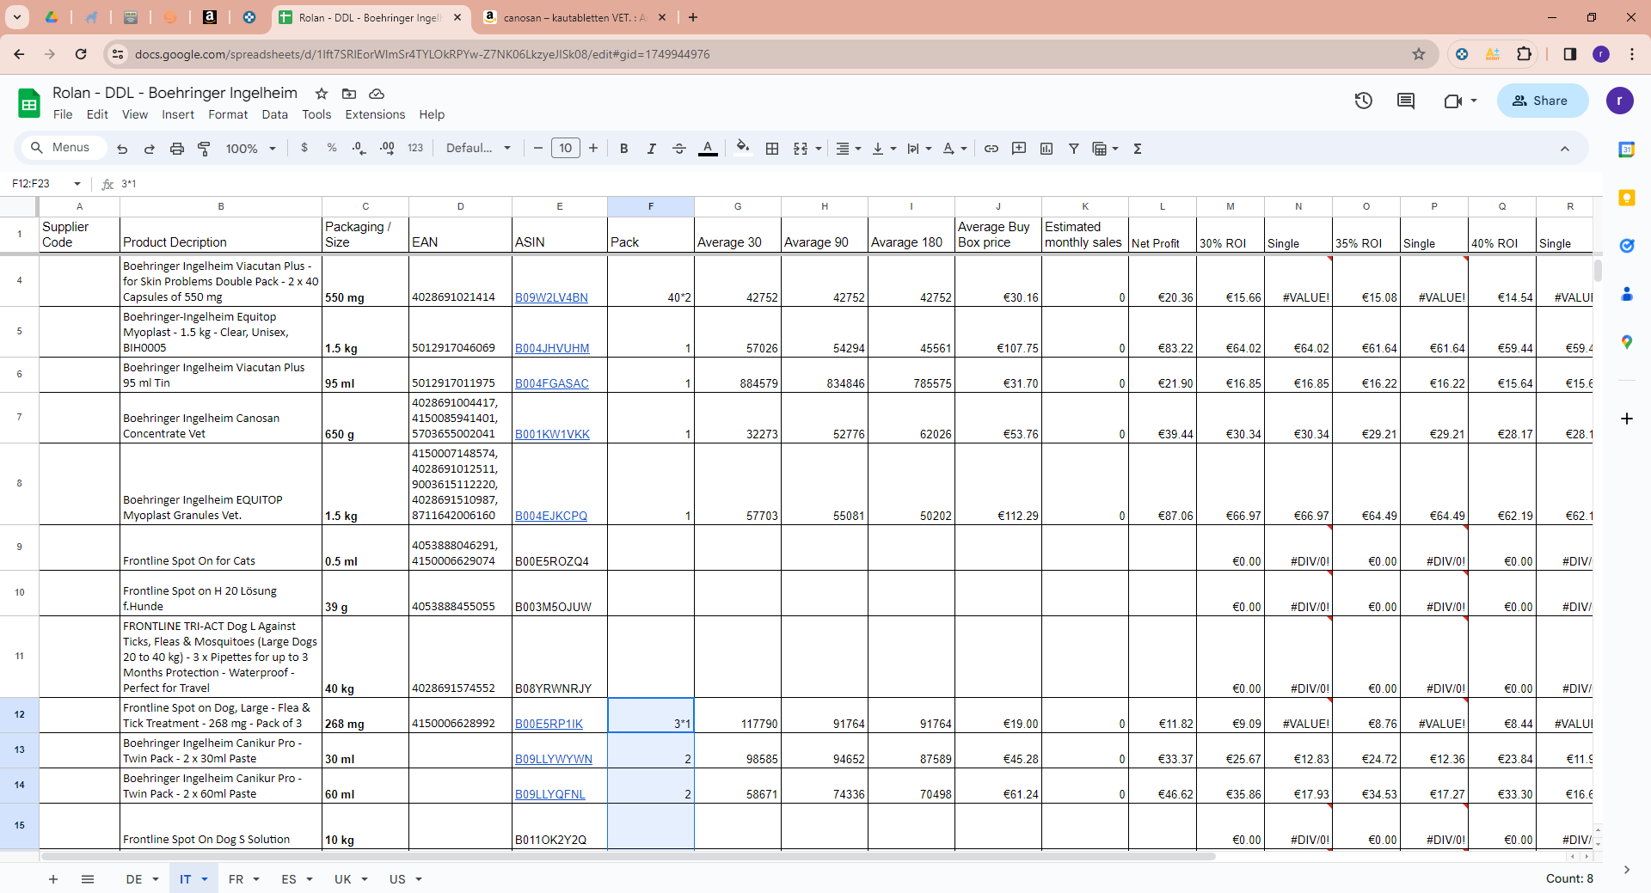Screen dimensions: 1651x893
Task: Click the Move to folder icon
Action: pyautogui.click(x=349, y=94)
